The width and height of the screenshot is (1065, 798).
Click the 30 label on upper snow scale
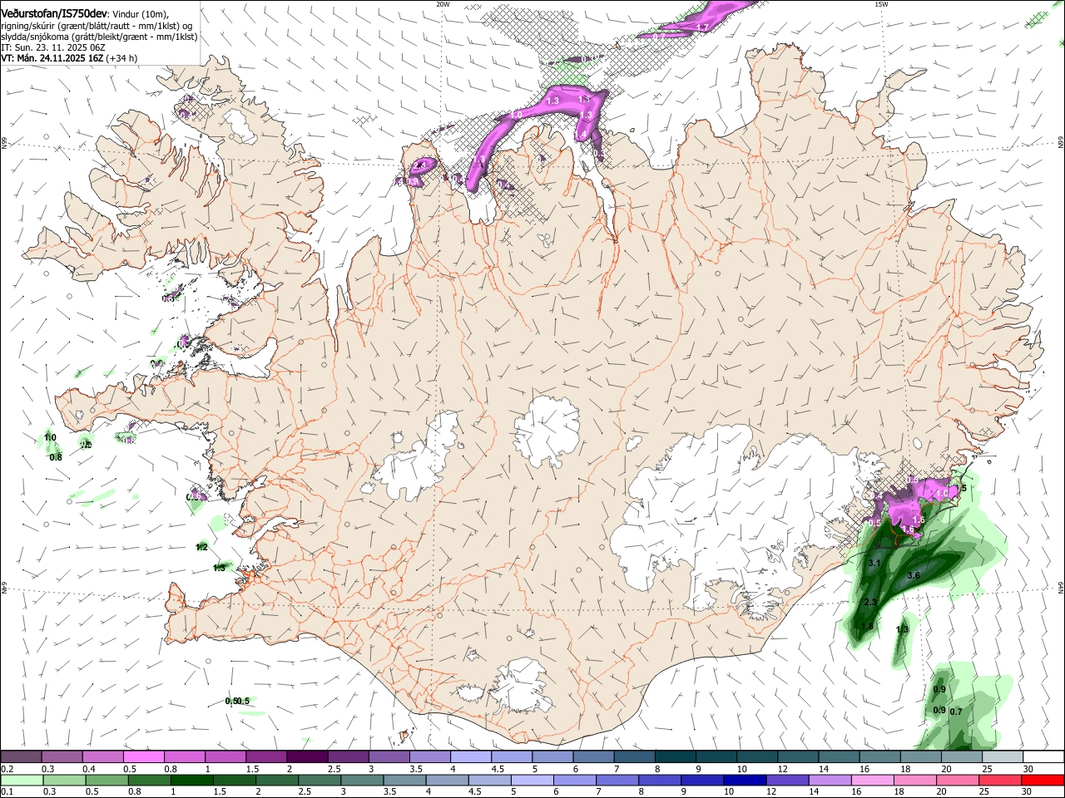(1028, 769)
